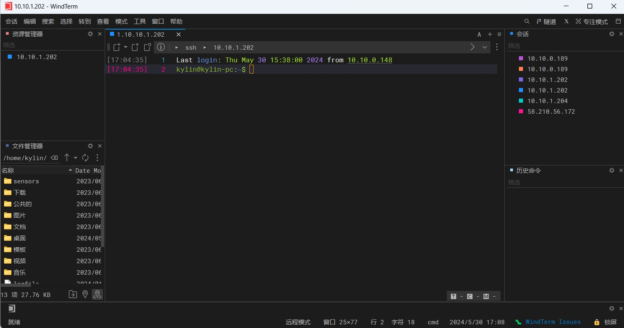Open dropdown arrow beside the up-directory button
This screenshot has height=328, width=624.
point(75,158)
